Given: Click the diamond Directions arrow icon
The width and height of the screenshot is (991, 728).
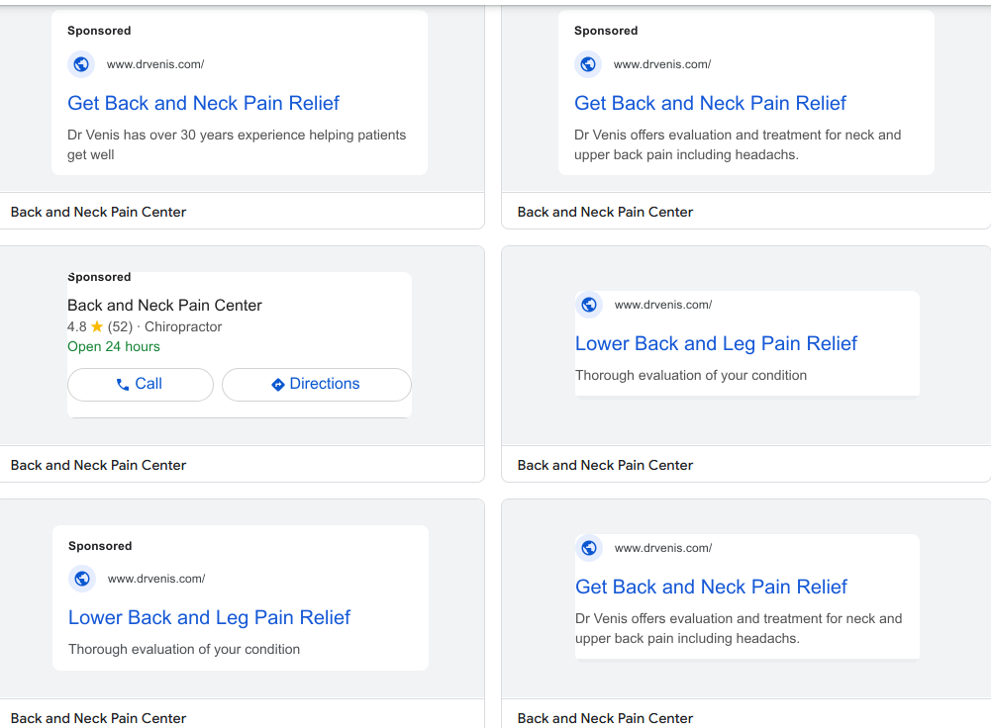Looking at the screenshot, I should coord(277,384).
